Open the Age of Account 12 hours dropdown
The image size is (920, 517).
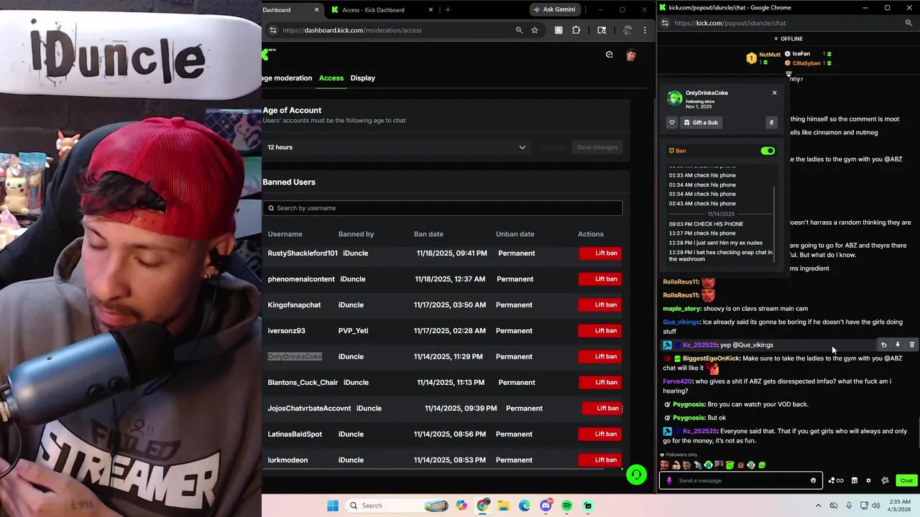[397, 147]
